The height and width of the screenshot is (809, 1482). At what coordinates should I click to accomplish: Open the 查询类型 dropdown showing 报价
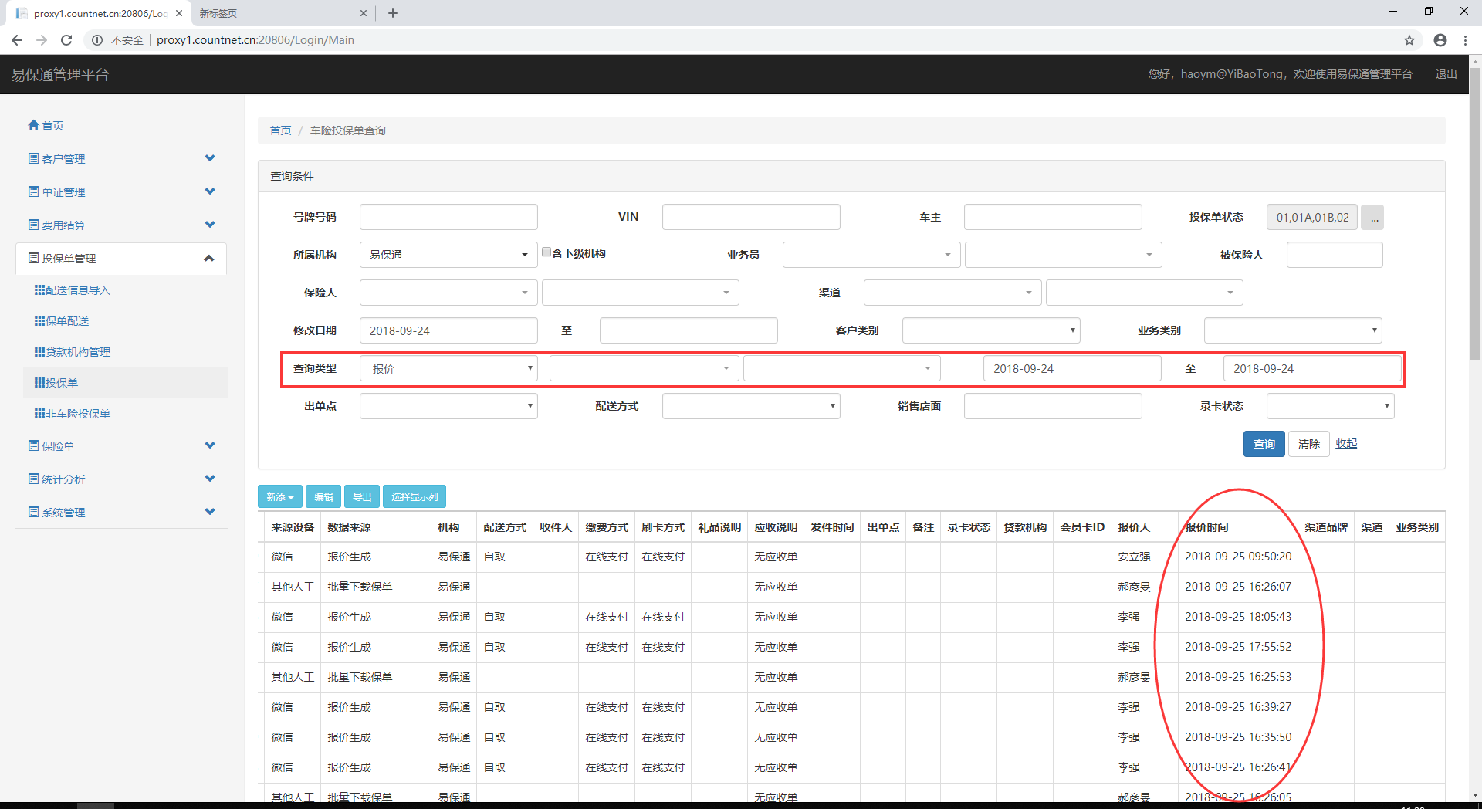tap(448, 369)
